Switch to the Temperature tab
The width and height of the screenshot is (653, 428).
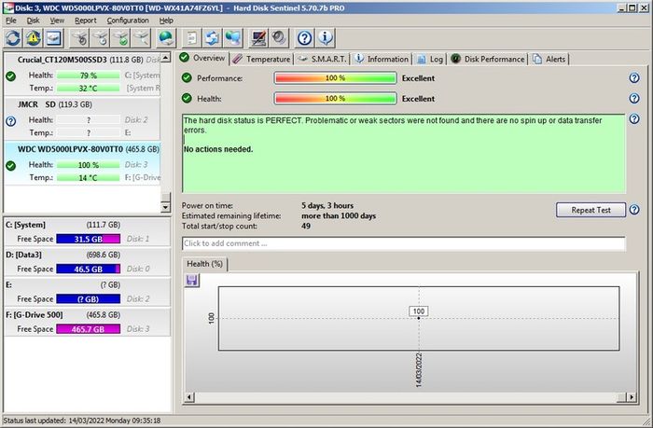261,59
